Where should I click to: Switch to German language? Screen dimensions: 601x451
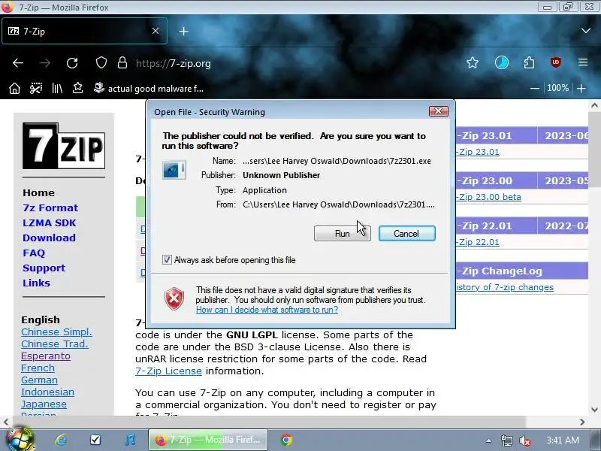(x=40, y=380)
